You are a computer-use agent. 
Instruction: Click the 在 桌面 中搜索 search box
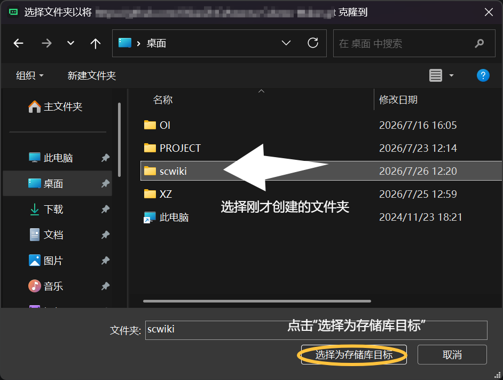(x=414, y=43)
